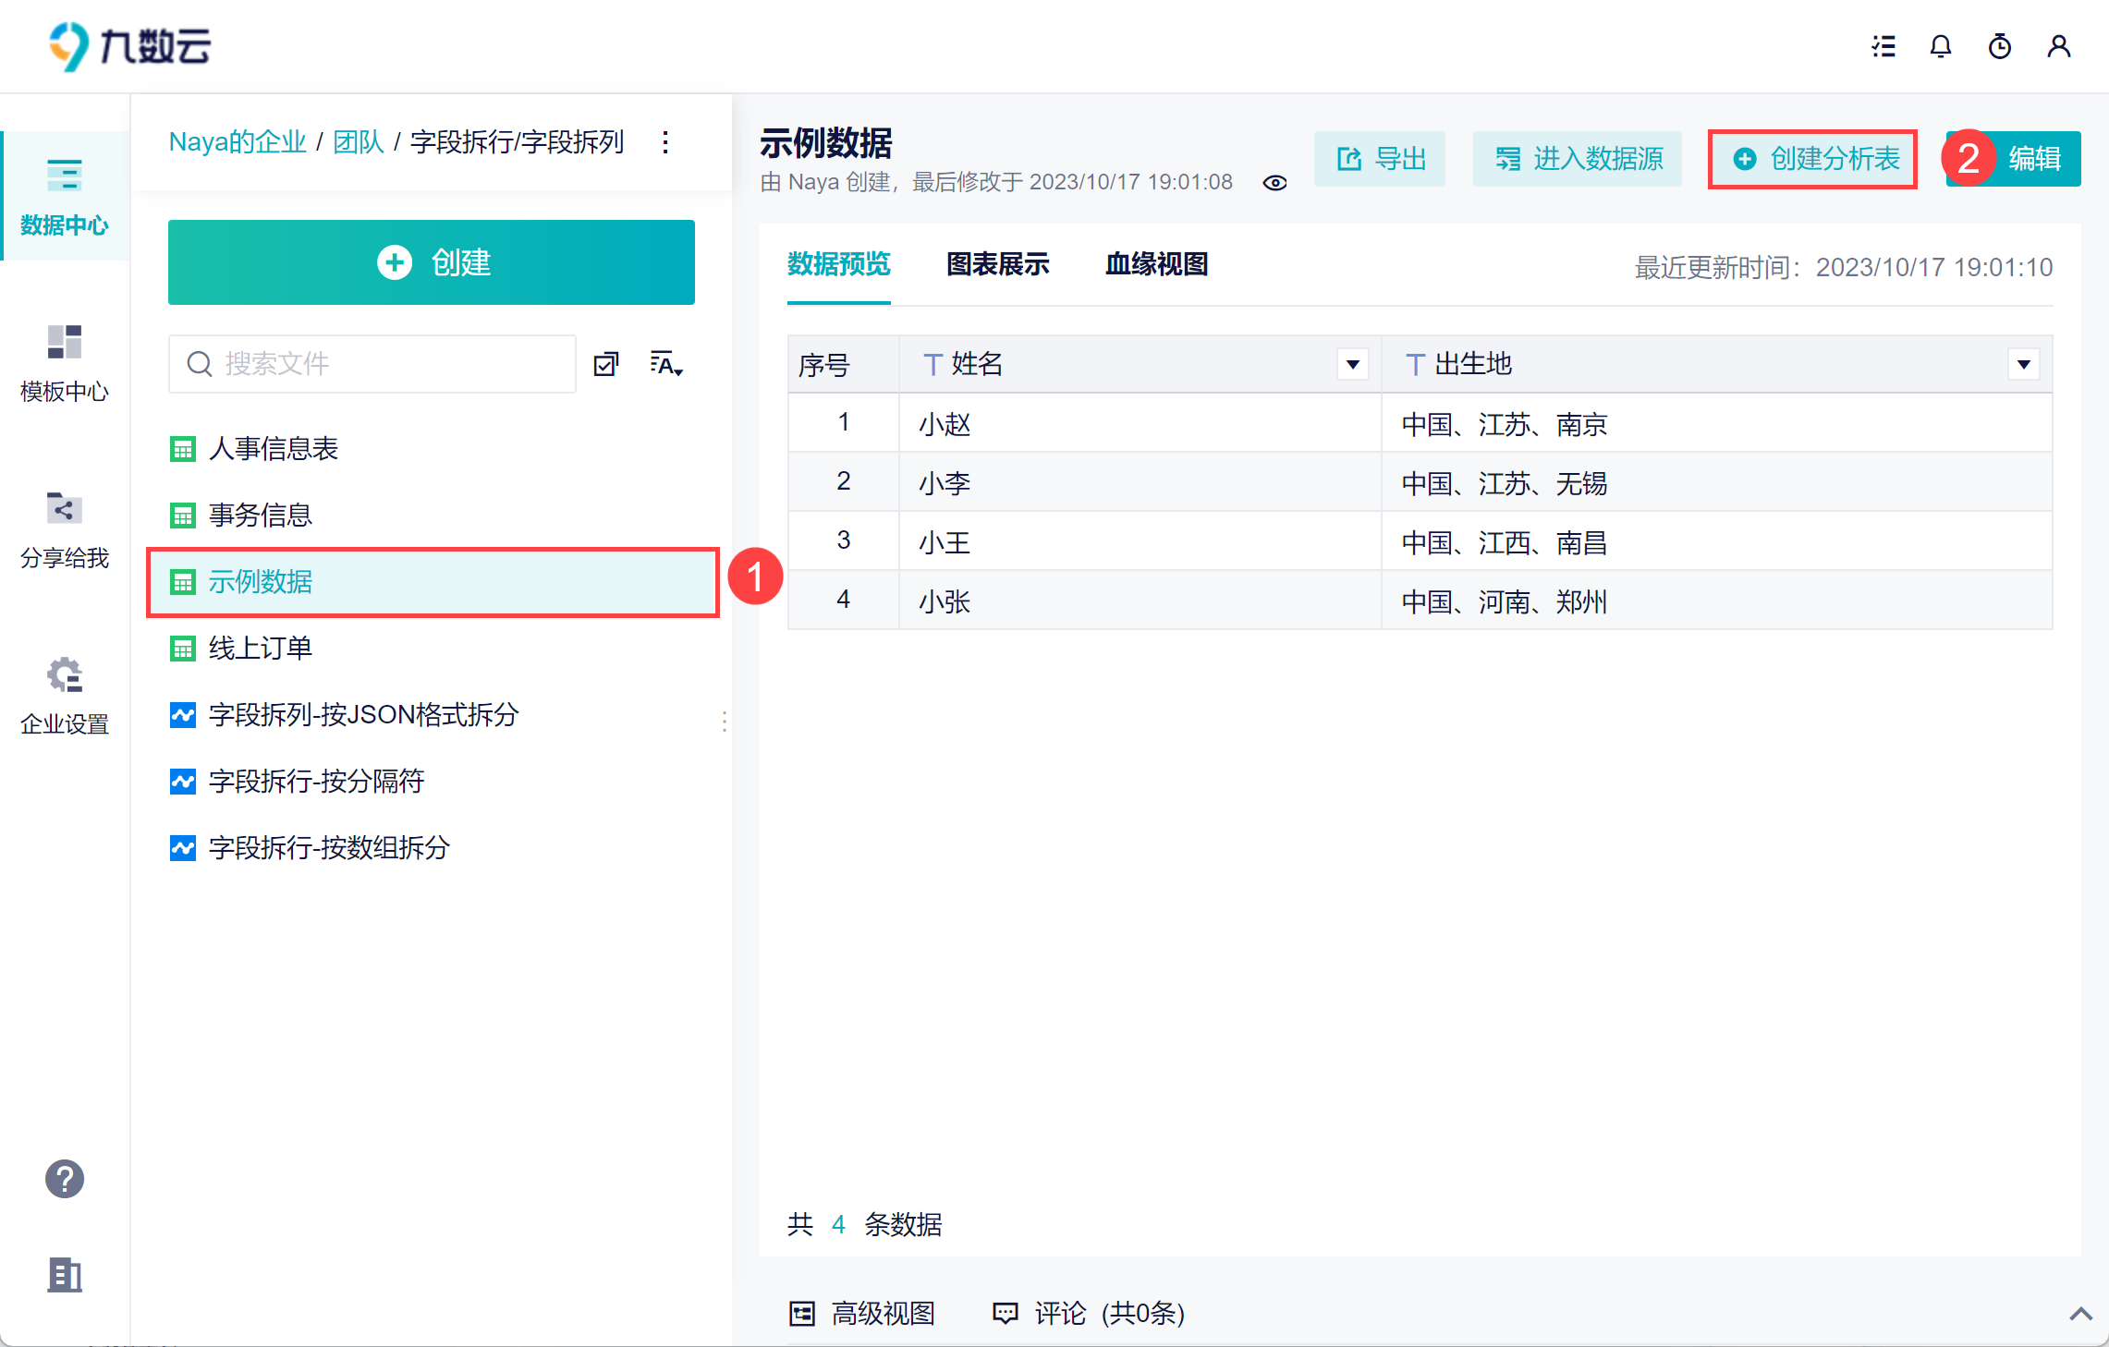Expand the 姓名 column dropdown arrow
The image size is (2109, 1347).
[1353, 364]
